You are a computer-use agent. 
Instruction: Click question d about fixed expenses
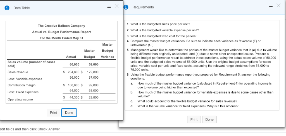tap(184, 106)
